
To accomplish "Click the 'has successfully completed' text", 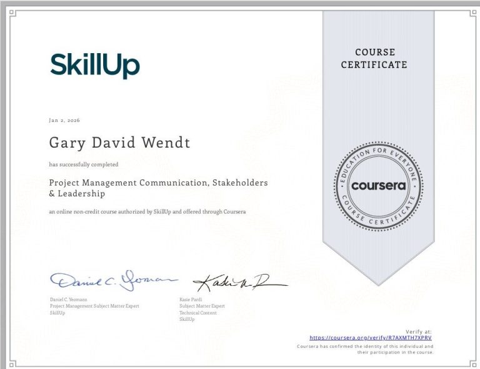I will click(x=84, y=164).
